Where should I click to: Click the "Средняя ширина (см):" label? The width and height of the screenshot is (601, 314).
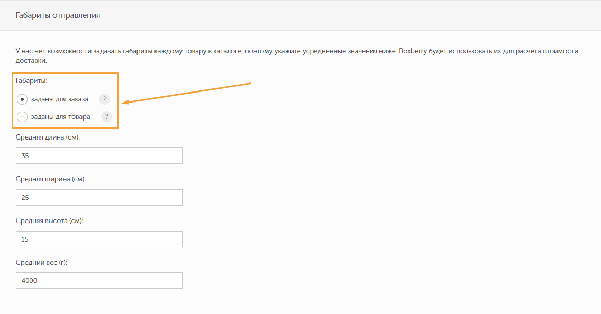pyautogui.click(x=51, y=179)
